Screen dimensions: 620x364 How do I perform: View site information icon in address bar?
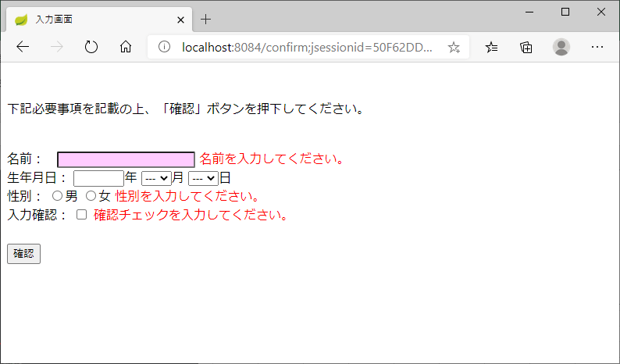pos(164,47)
